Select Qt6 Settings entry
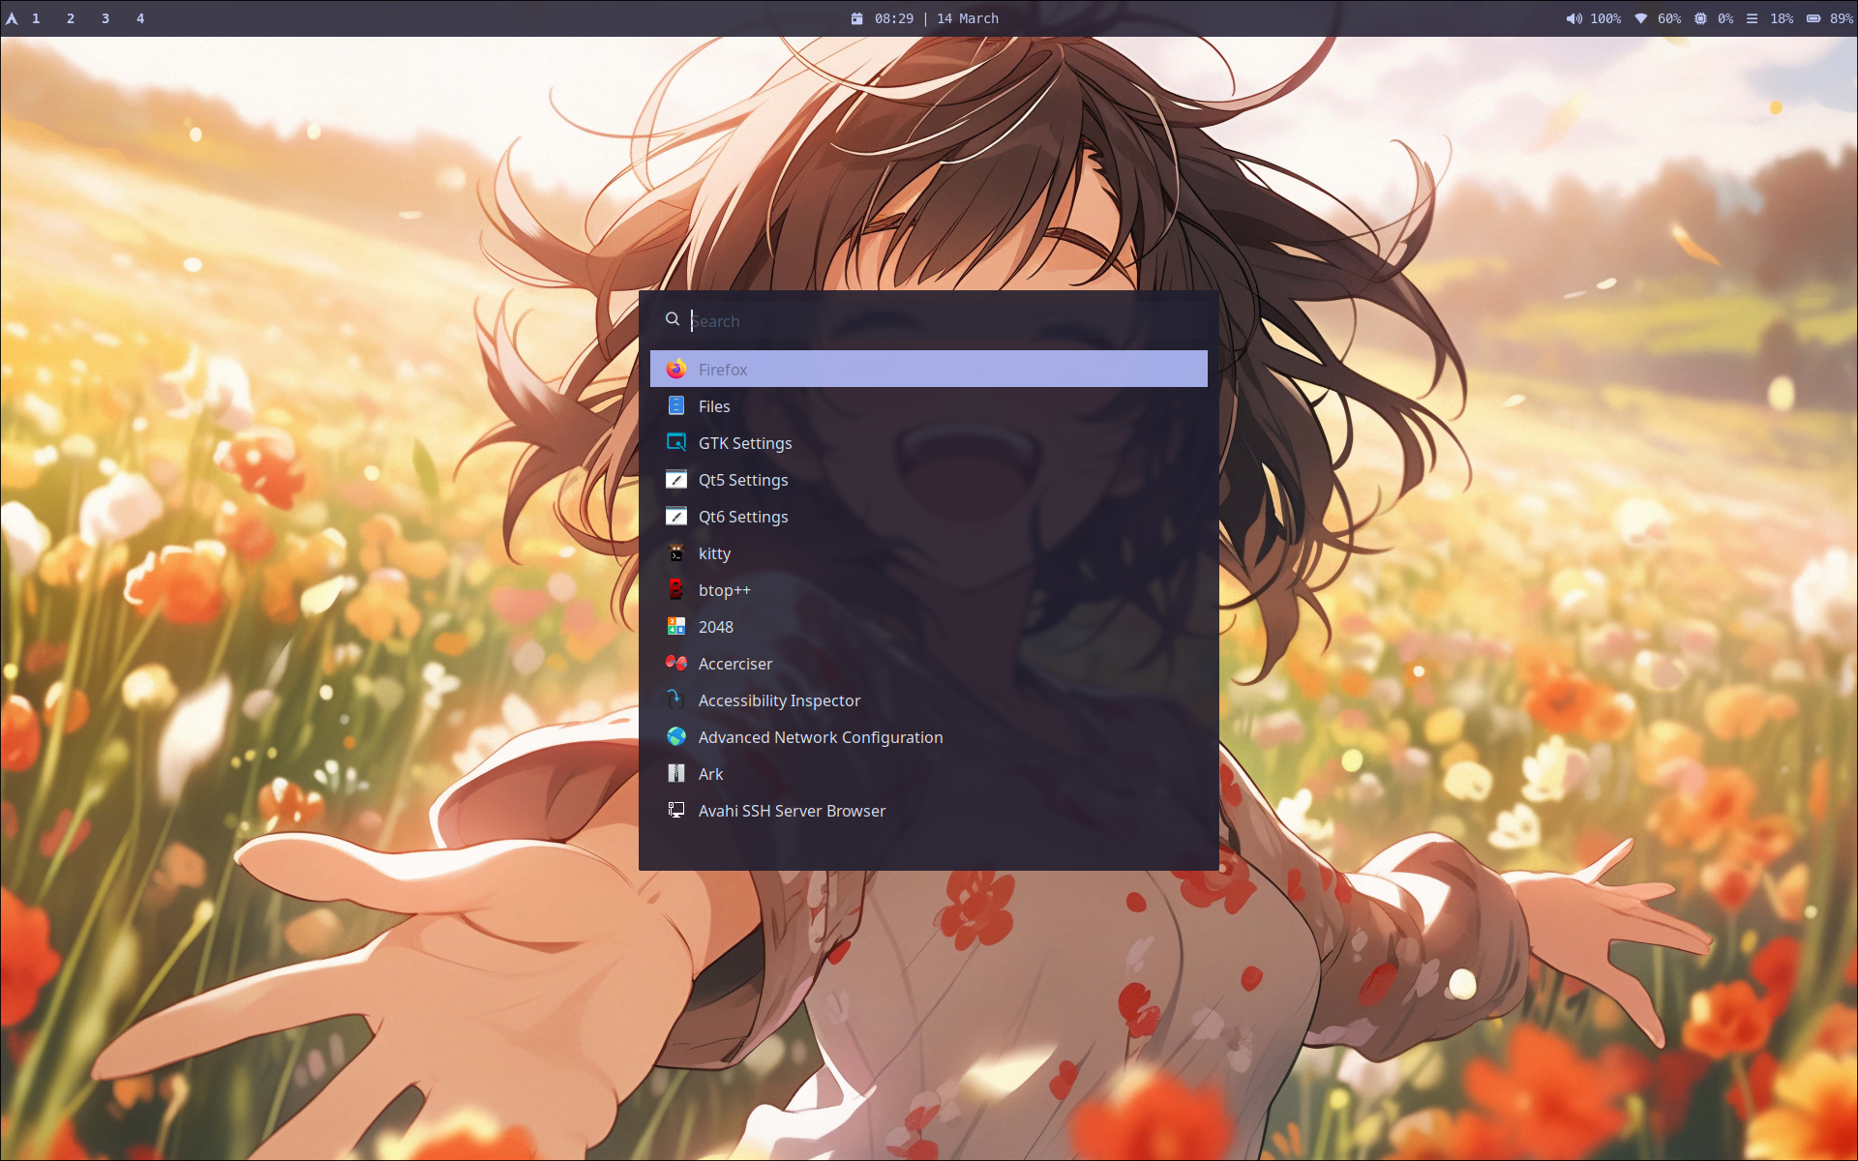 tap(929, 516)
